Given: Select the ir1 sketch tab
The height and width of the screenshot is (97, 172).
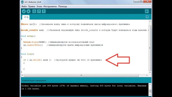Looking at the screenshot, I should pos(26,17).
